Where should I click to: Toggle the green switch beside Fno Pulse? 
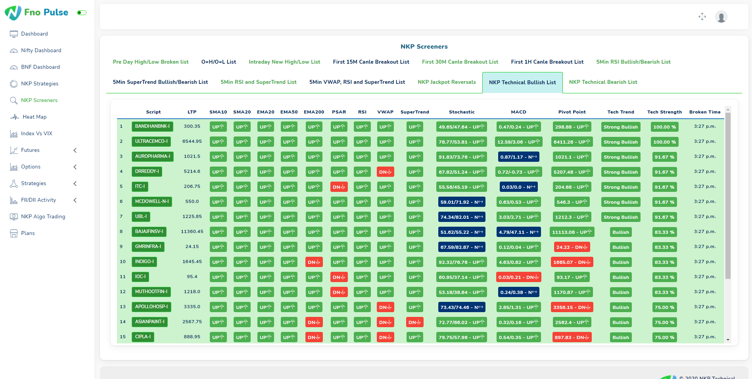click(82, 13)
